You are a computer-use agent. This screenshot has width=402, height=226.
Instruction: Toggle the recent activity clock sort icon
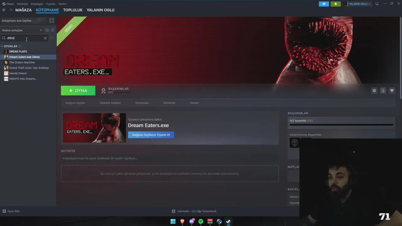click(47, 30)
